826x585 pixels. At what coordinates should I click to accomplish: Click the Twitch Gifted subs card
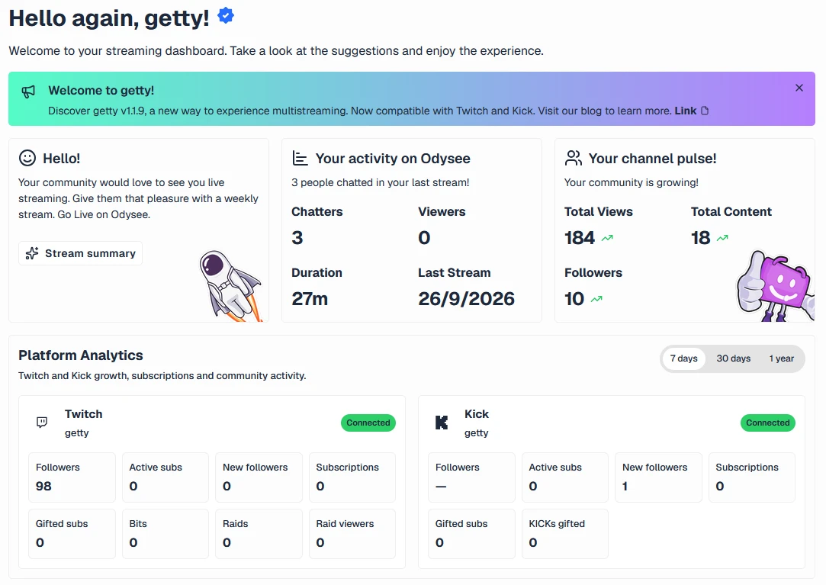pyautogui.click(x=72, y=534)
